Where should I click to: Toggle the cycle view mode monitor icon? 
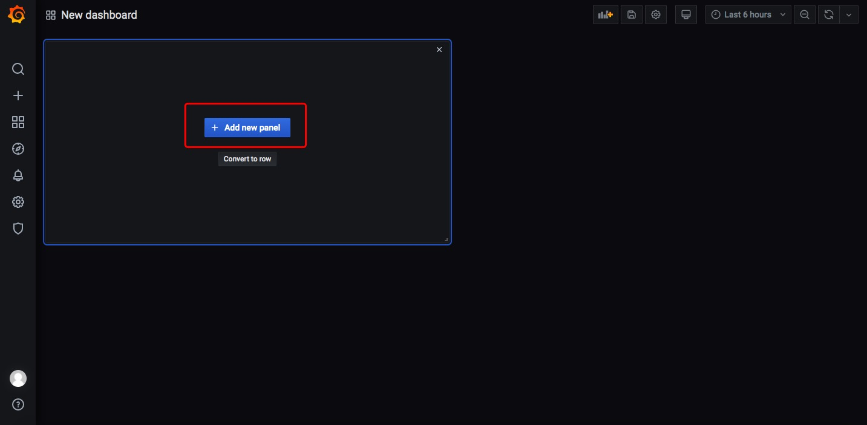coord(686,15)
